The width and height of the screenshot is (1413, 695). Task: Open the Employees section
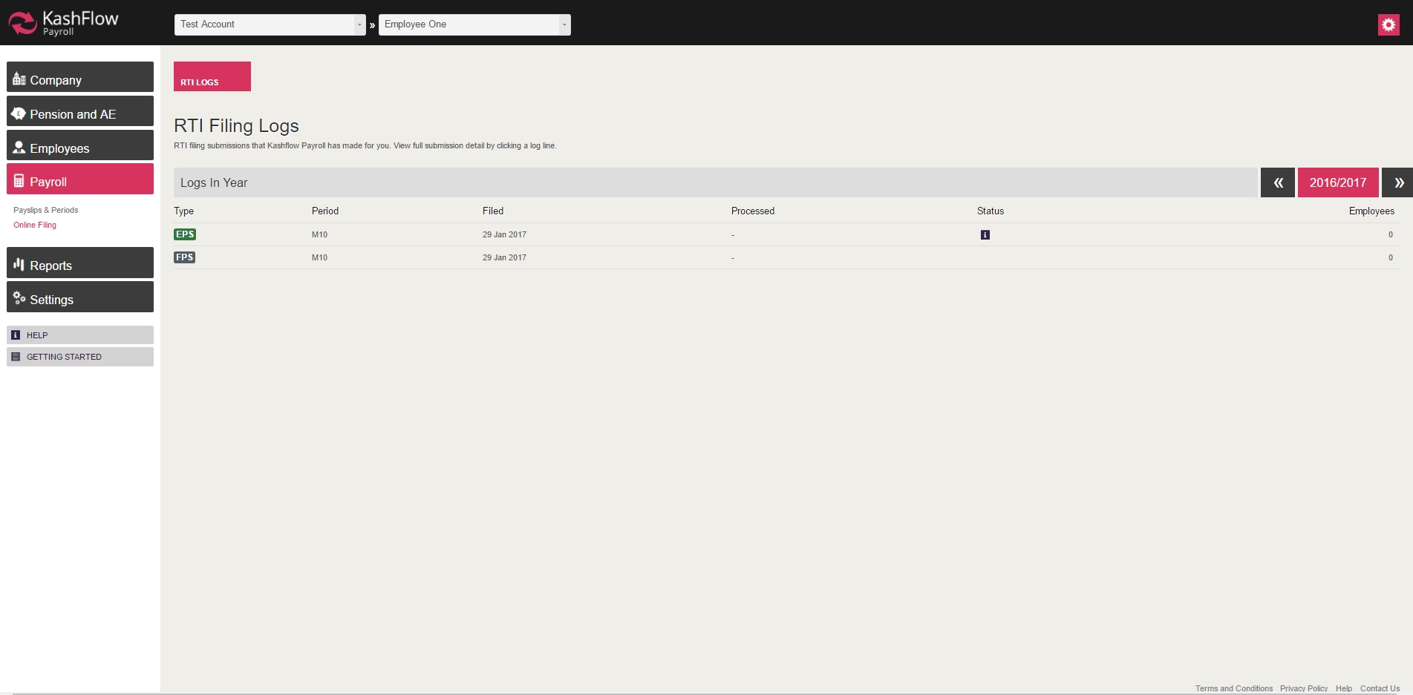click(80, 145)
